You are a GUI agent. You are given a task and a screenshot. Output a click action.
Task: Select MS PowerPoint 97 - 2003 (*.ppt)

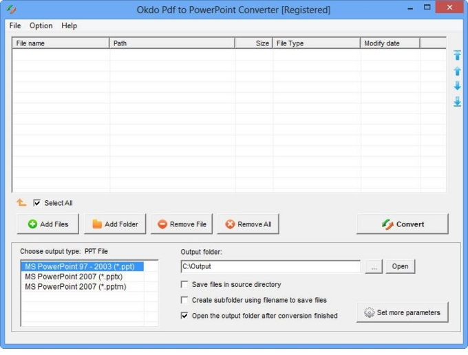click(x=83, y=266)
